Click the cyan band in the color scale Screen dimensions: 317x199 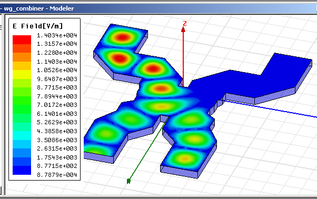pos(22,136)
